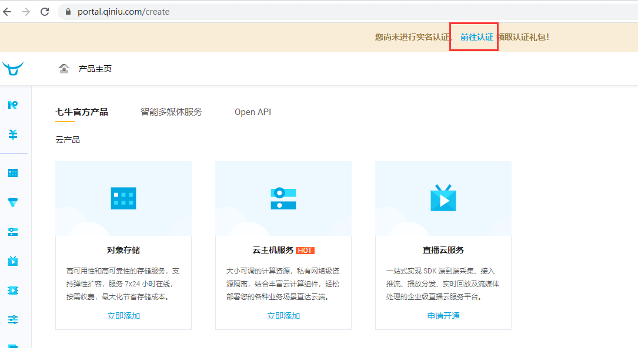Click the Qiniu bull logo
The height and width of the screenshot is (348, 638).
[x=12, y=69]
